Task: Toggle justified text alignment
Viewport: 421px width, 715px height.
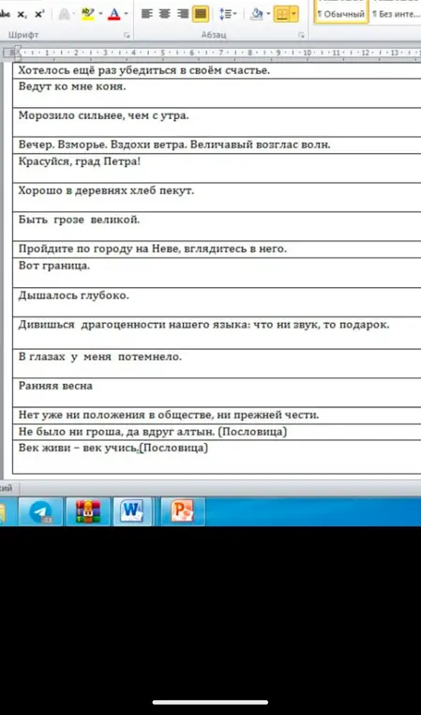Action: click(201, 14)
